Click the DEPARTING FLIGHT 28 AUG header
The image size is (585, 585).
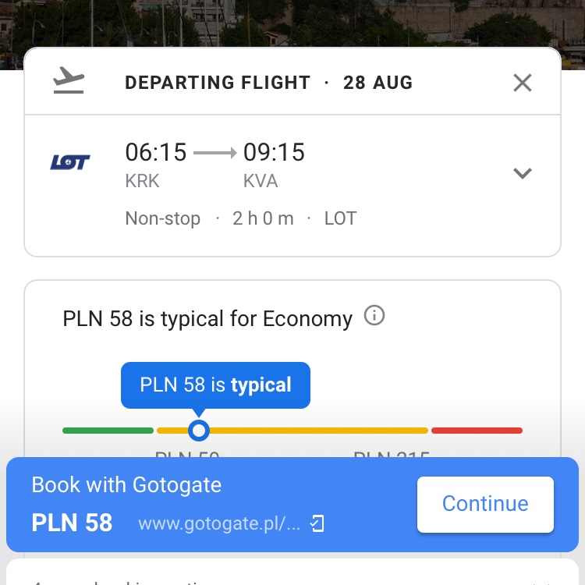pos(268,83)
